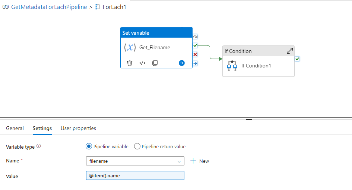352x190 pixels.
Task: Open the User properties tab
Action: pos(78,128)
